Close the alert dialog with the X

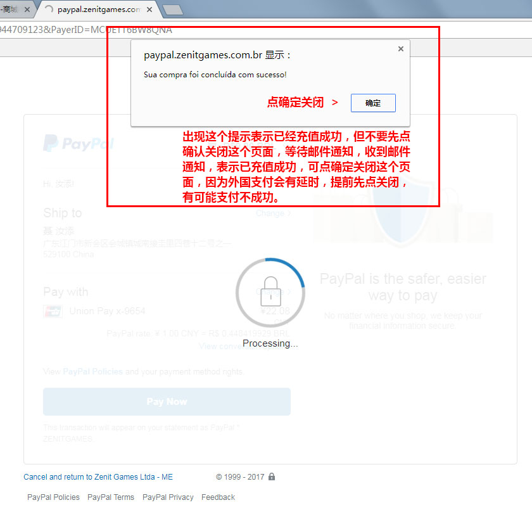(x=401, y=49)
